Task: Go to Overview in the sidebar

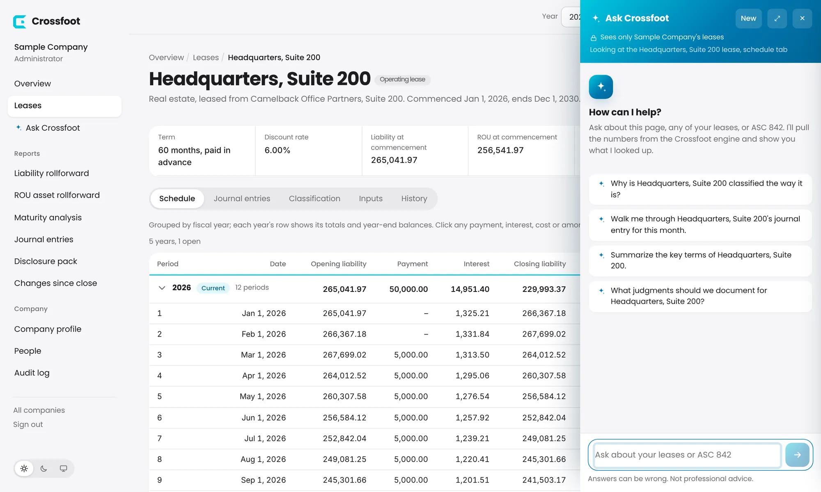Action: (32, 84)
